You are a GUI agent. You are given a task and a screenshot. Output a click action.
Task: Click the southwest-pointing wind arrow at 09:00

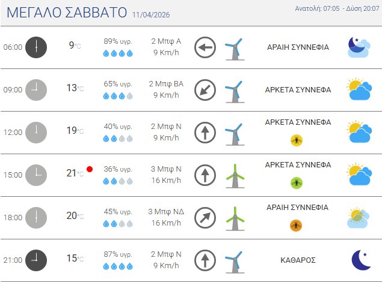coord(205,90)
